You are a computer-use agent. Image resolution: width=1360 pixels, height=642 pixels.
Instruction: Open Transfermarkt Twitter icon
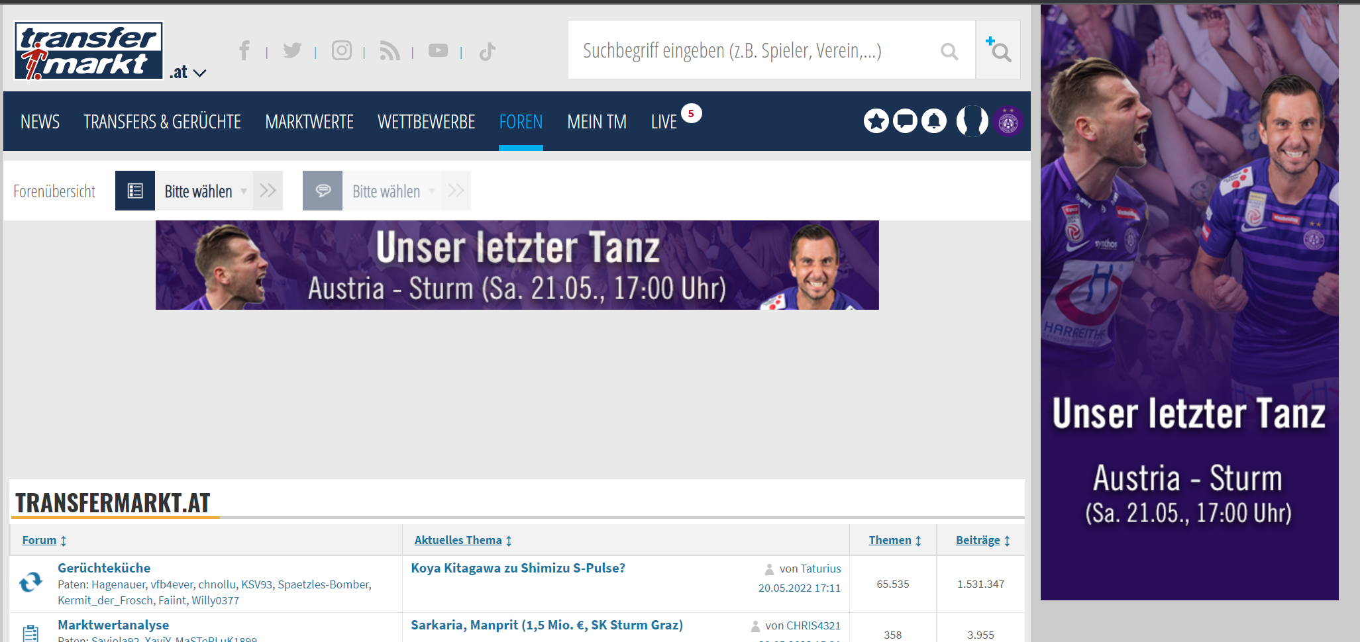292,50
